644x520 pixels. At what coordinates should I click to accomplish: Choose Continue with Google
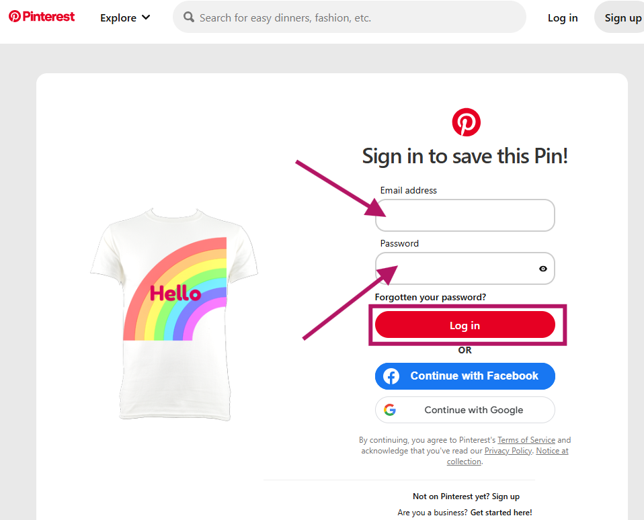click(465, 410)
